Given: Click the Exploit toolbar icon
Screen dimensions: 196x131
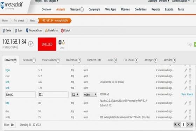Looking at the screenshot, I should 62,30.
